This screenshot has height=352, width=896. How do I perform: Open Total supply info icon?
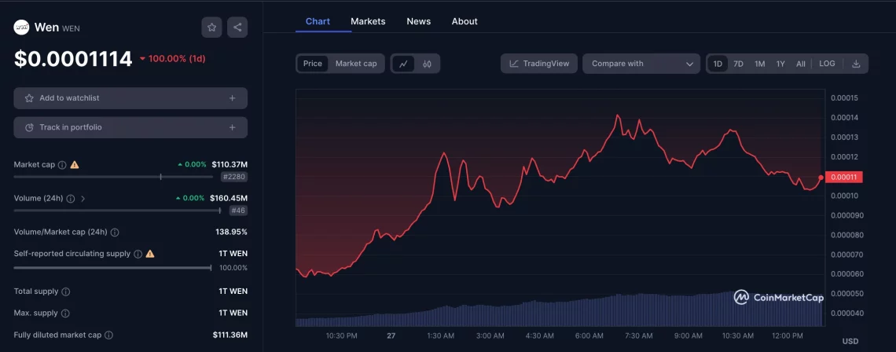click(x=66, y=292)
